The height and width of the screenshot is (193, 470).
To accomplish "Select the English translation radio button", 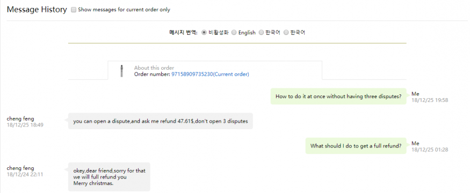I will pos(234,33).
